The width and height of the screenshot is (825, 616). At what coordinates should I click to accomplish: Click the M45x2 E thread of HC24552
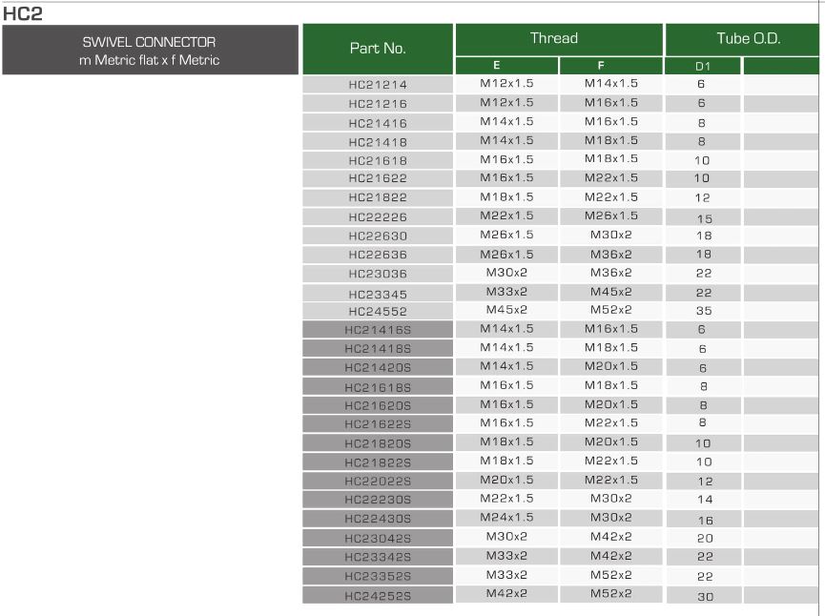(506, 310)
